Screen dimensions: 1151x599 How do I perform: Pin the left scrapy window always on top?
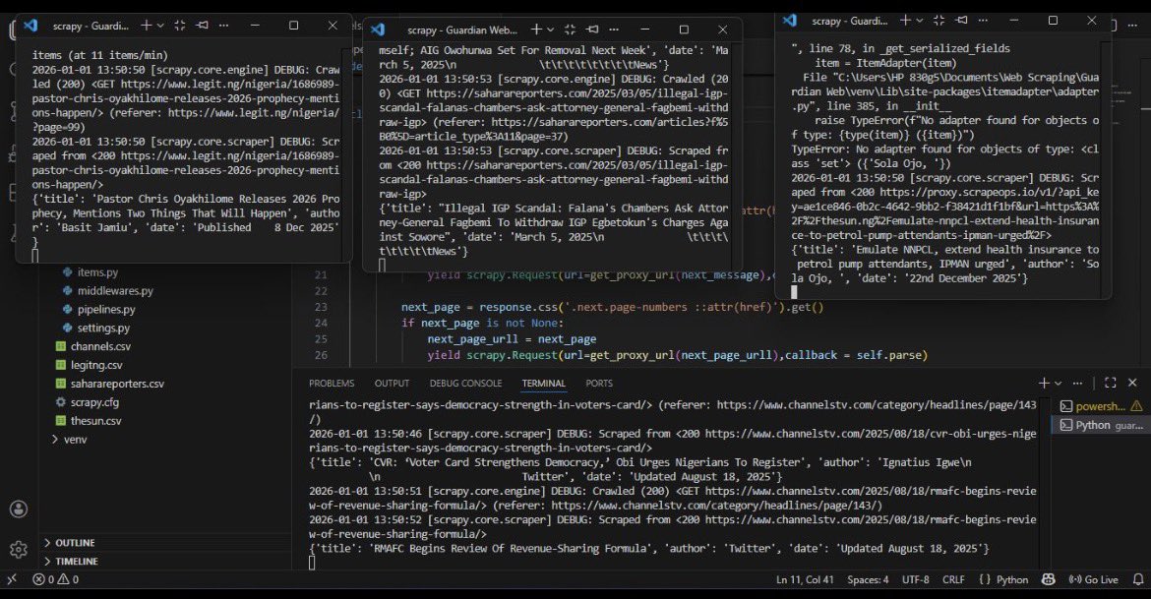point(202,25)
